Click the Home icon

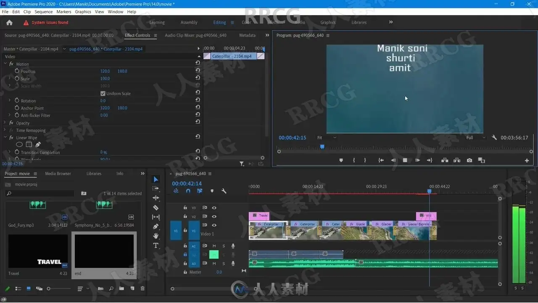[x=9, y=23]
